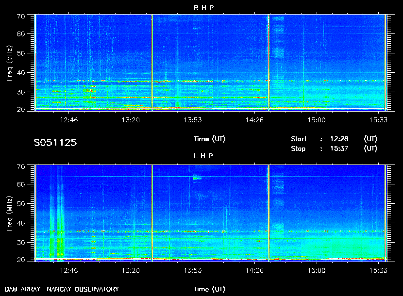Click the "Freq (MHz)" axis label of the RHP plot
The width and height of the screenshot is (403, 296).
click(9, 64)
